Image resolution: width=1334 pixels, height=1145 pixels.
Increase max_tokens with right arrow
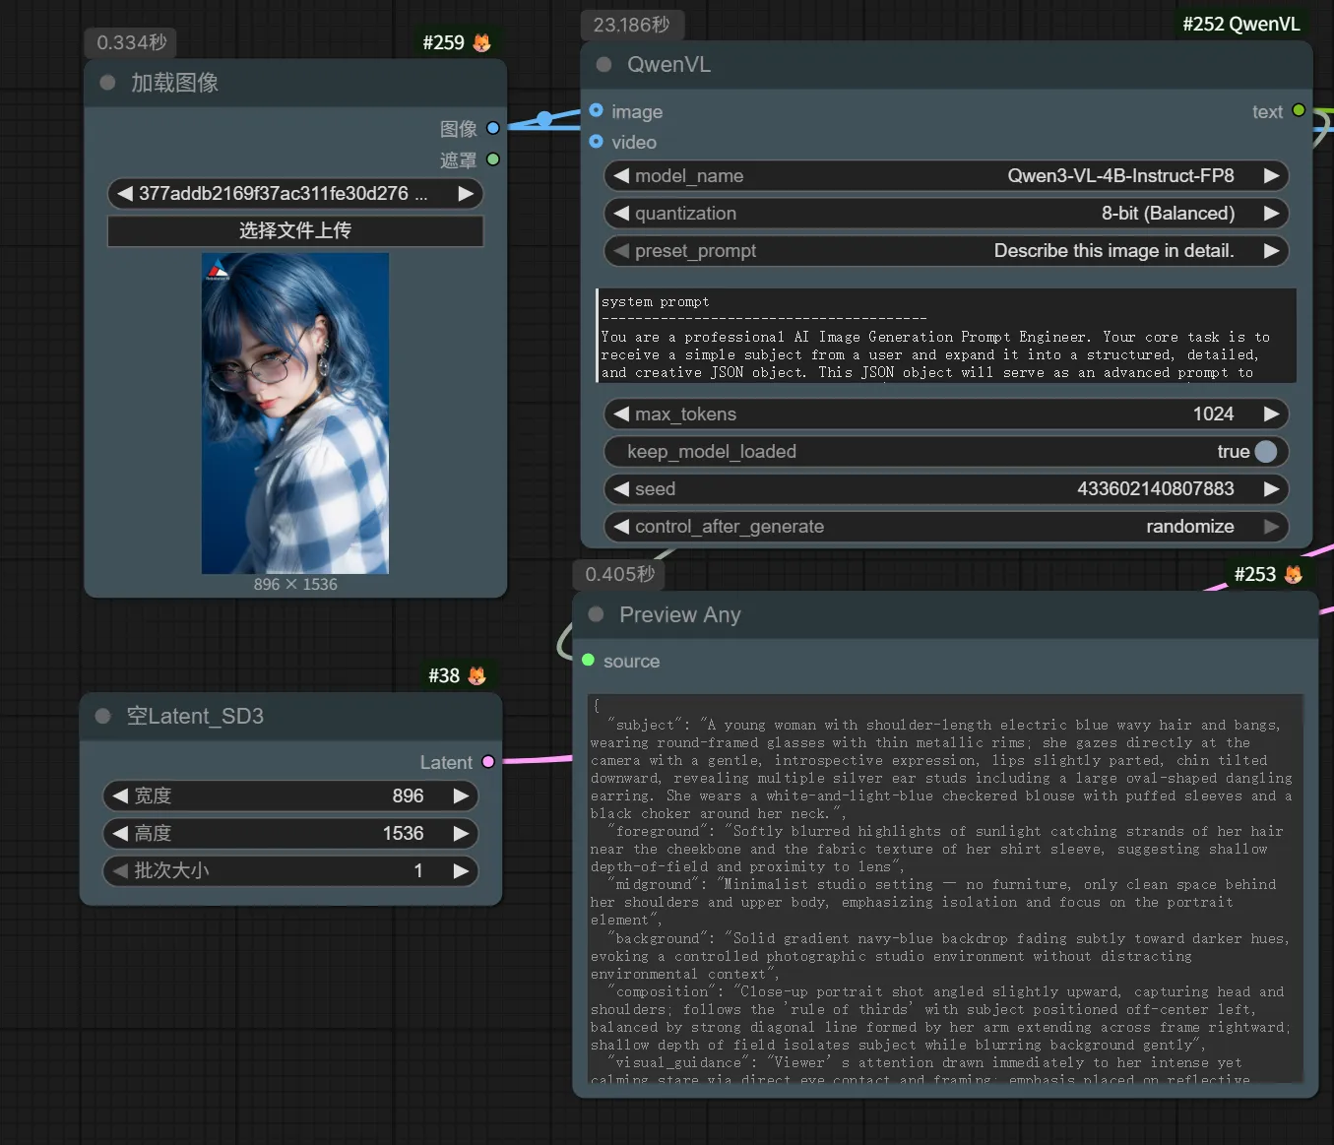[x=1271, y=414]
